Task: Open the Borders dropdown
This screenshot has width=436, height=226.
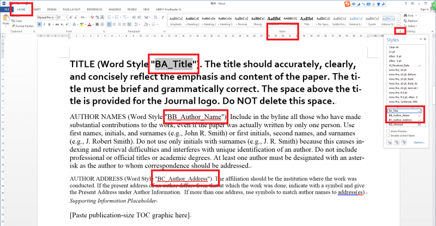Action: click(x=157, y=25)
